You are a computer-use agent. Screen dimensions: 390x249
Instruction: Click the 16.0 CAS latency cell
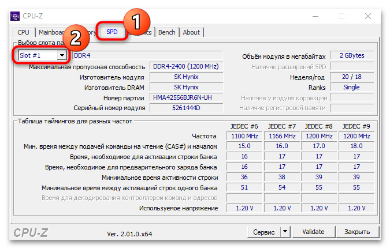click(x=282, y=146)
